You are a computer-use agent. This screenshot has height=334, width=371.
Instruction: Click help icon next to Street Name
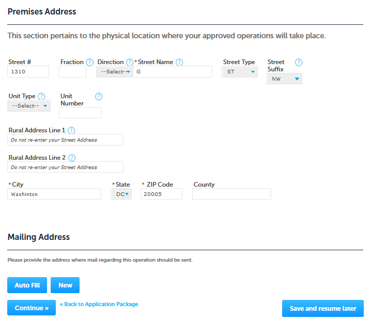179,62
